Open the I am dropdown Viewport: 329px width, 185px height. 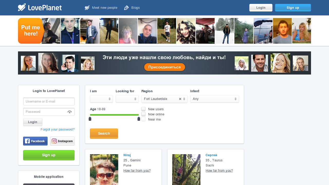point(102,99)
